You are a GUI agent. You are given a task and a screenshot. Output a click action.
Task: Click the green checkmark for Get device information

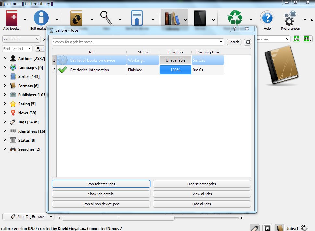coord(62,70)
